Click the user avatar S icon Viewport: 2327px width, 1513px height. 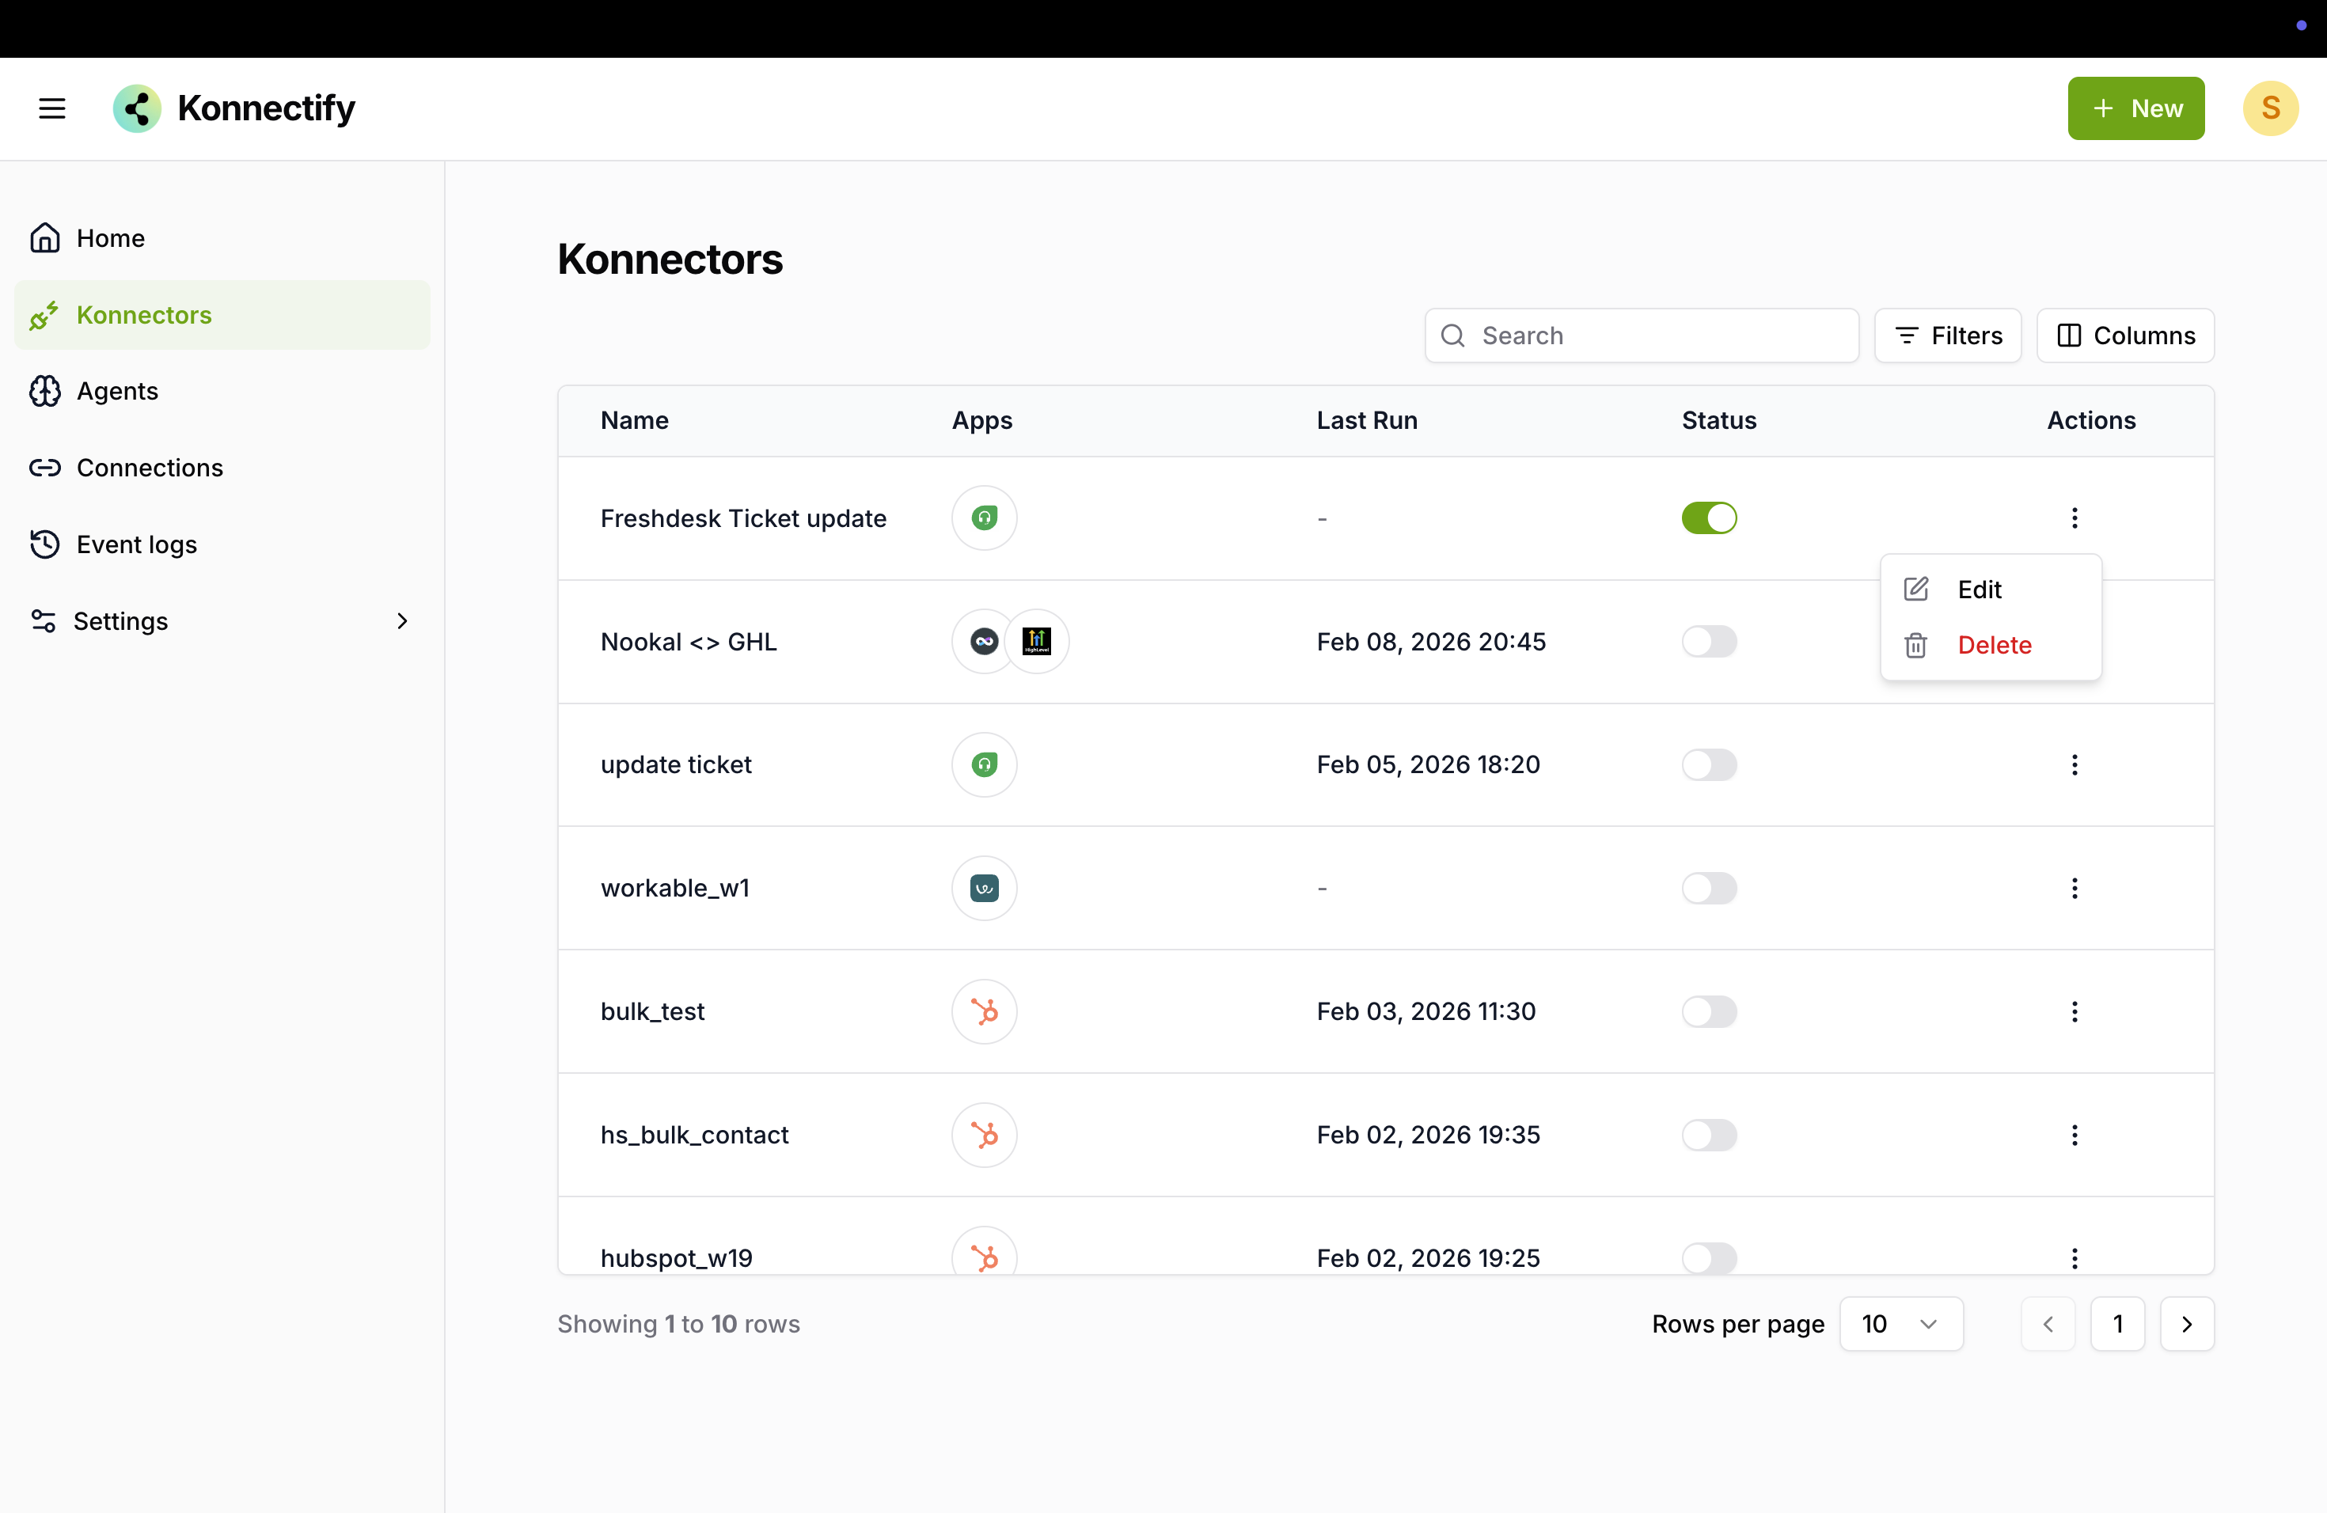(x=2269, y=108)
